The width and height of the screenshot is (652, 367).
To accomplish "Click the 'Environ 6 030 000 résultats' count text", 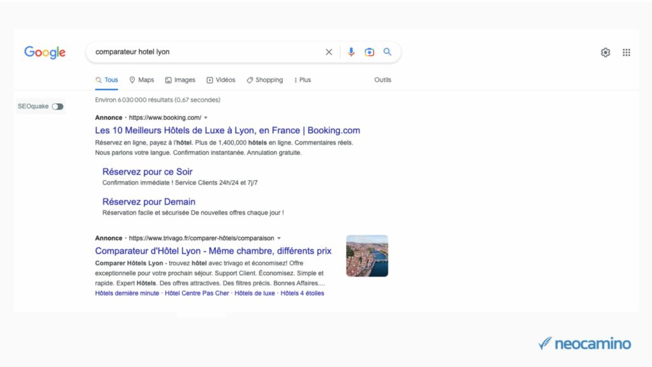I will click(158, 100).
